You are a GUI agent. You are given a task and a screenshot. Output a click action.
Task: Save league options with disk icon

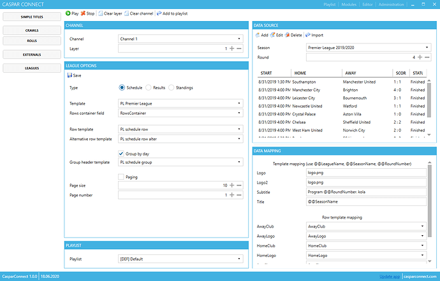(x=70, y=75)
